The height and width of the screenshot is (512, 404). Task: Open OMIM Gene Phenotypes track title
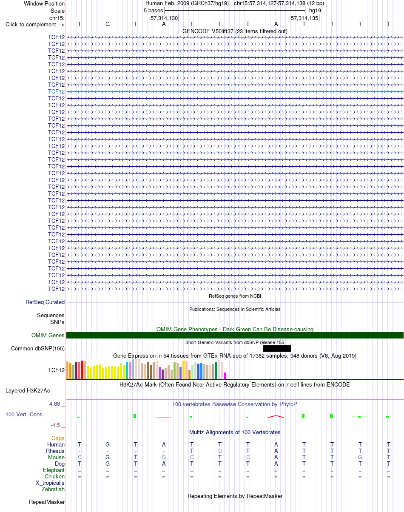click(235, 329)
